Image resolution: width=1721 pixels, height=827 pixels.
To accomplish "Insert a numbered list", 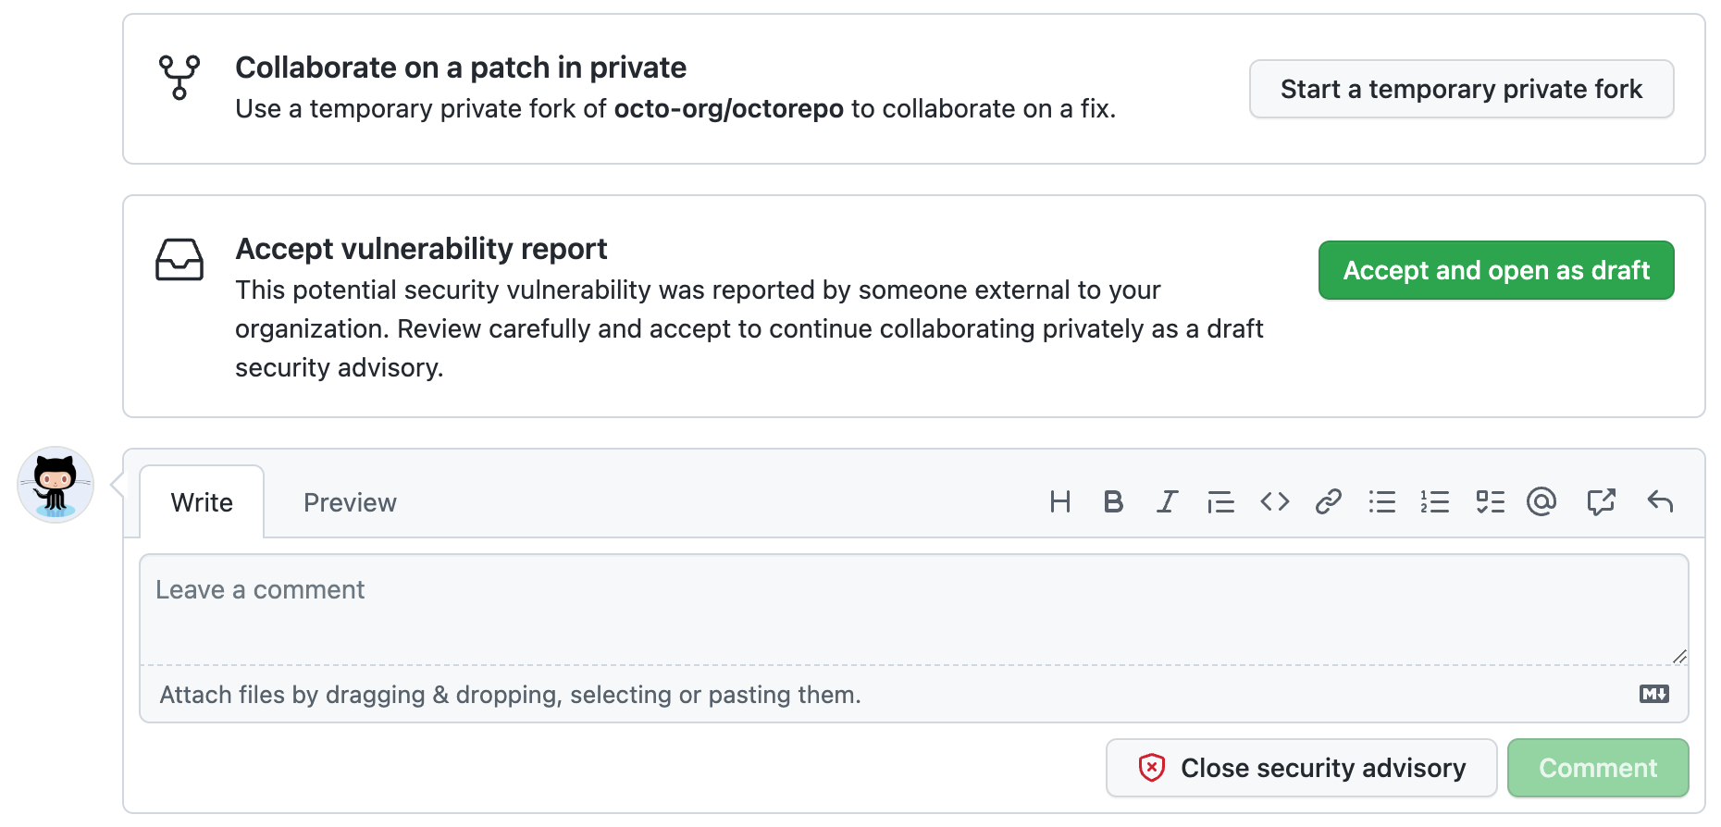I will coord(1435,502).
